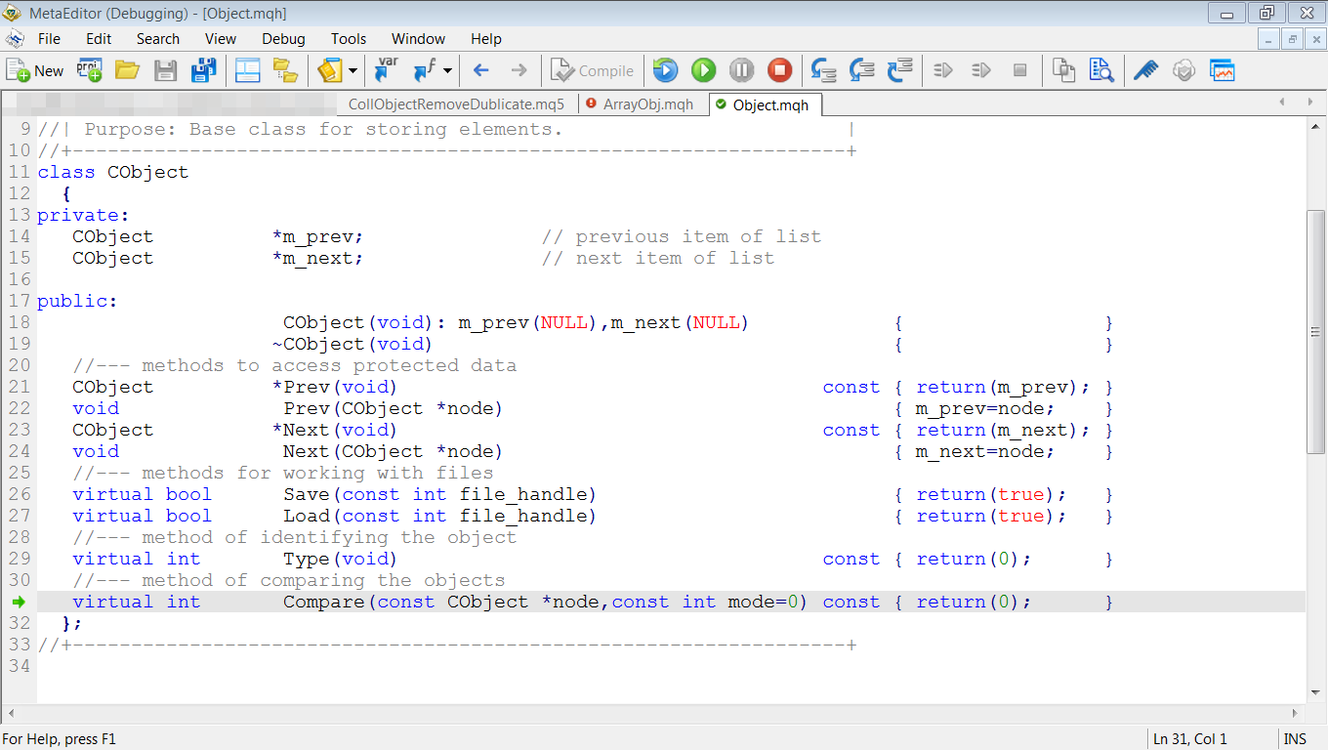Image resolution: width=1328 pixels, height=750 pixels.
Task: Navigate back with the left arrow
Action: 480,70
